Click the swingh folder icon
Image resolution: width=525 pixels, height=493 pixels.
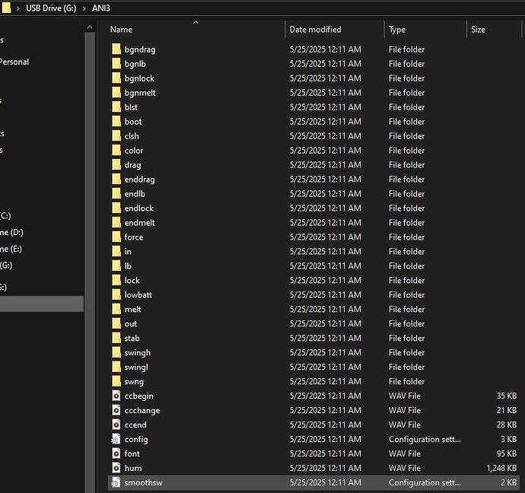[x=116, y=353]
